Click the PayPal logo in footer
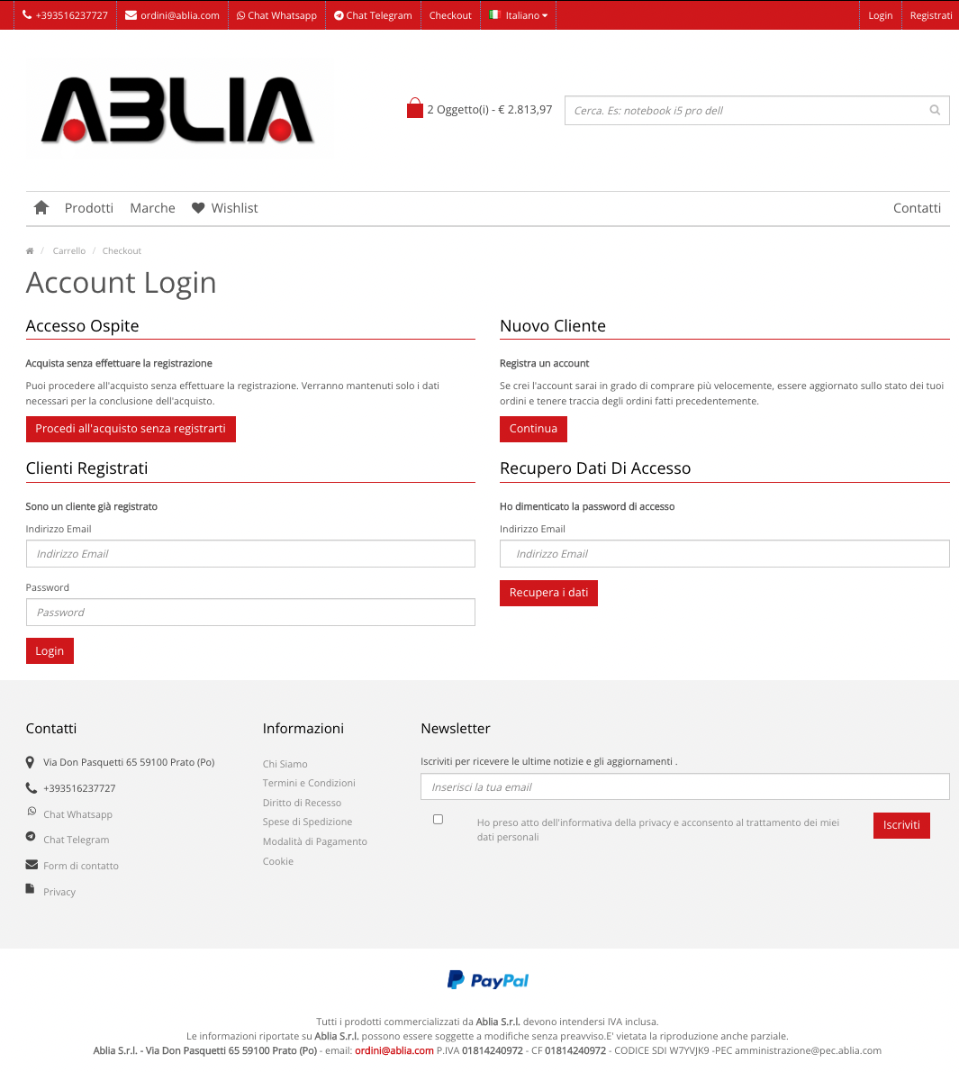 488,980
